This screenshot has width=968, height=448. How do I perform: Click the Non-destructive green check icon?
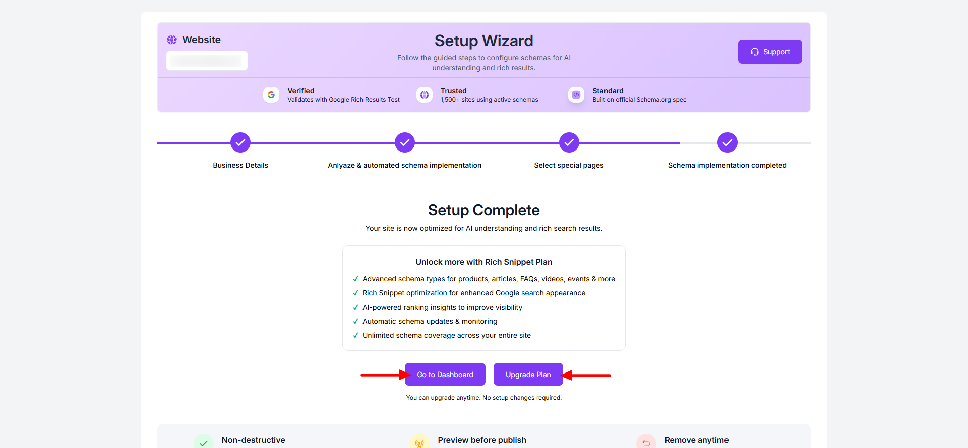204,442
